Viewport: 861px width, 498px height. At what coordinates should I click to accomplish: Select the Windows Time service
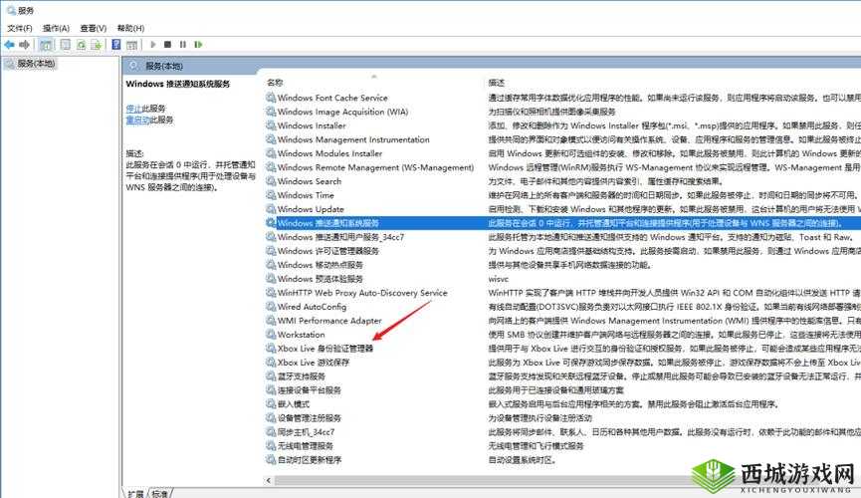click(x=306, y=195)
